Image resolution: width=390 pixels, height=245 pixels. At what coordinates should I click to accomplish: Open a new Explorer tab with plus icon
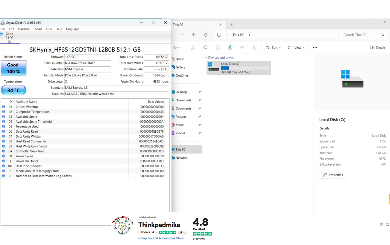coord(232,25)
